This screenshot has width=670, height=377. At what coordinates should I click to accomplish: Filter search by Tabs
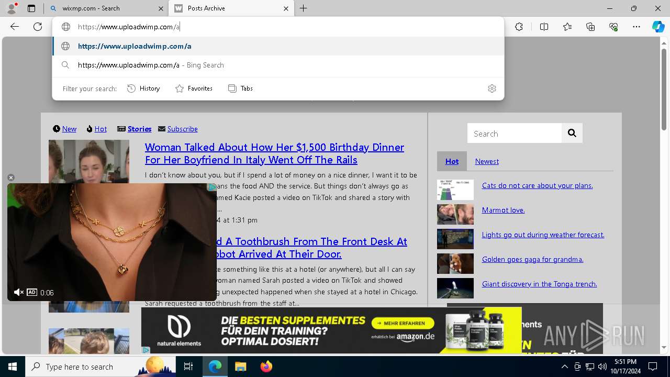[240, 88]
